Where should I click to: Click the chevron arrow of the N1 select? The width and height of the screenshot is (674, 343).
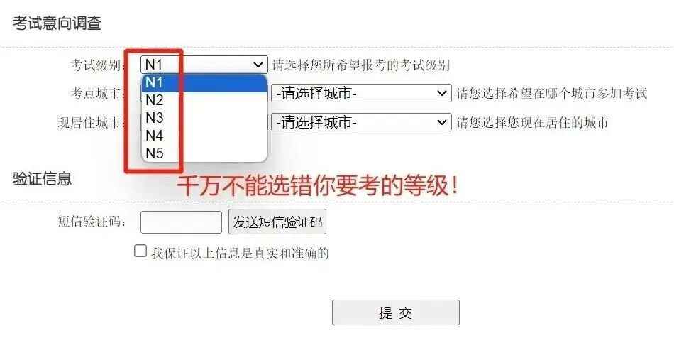tap(258, 65)
